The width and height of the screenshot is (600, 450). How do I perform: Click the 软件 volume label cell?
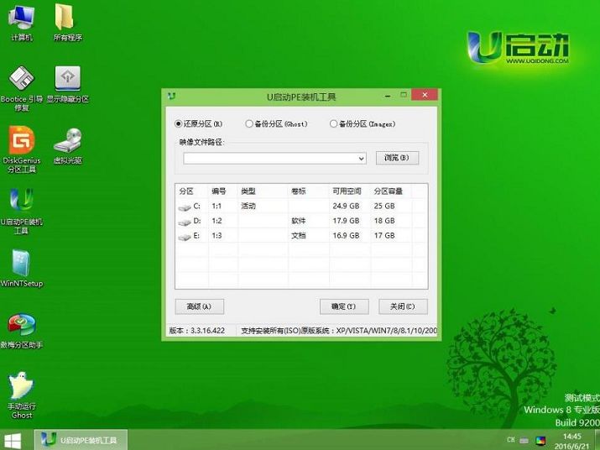(299, 221)
